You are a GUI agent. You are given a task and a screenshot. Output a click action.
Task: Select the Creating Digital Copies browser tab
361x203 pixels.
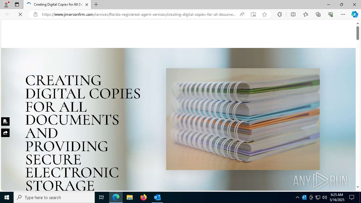click(x=57, y=5)
